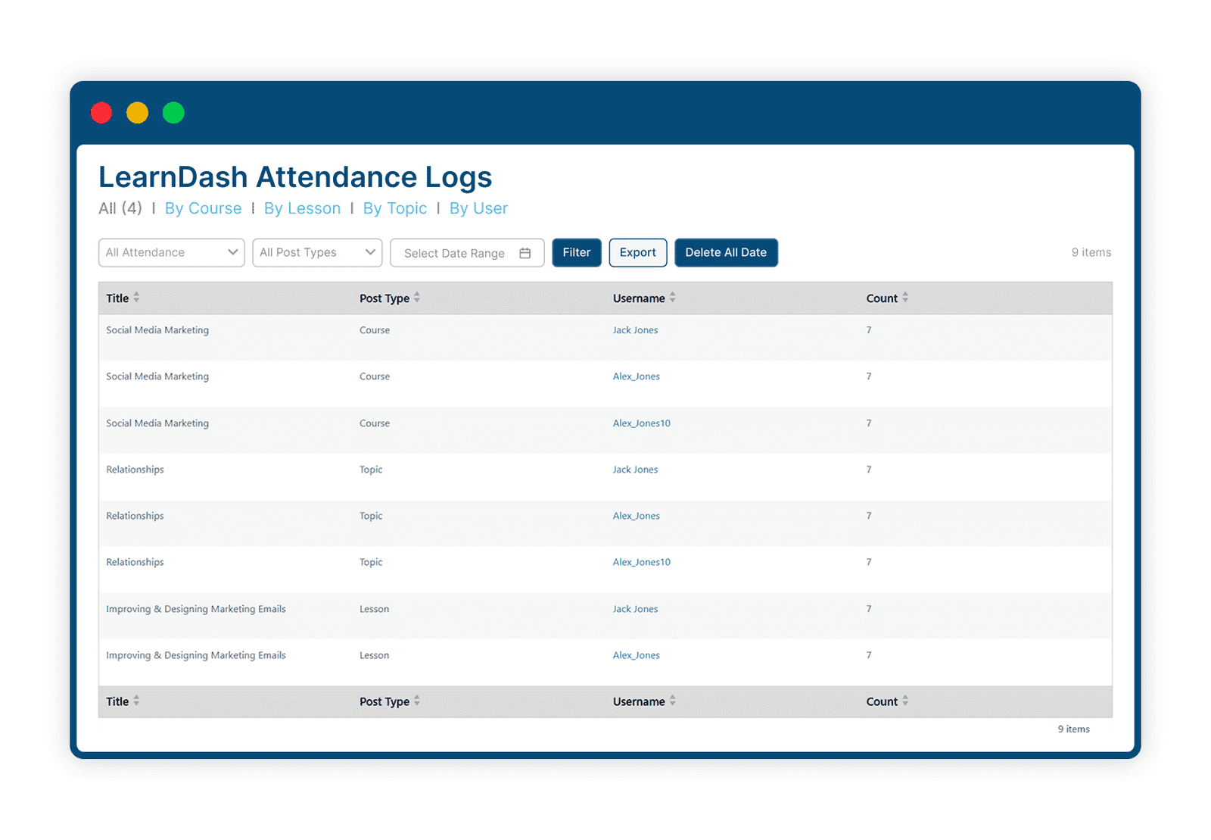This screenshot has width=1211, height=840.
Task: Switch to By Course view
Action: coord(203,208)
